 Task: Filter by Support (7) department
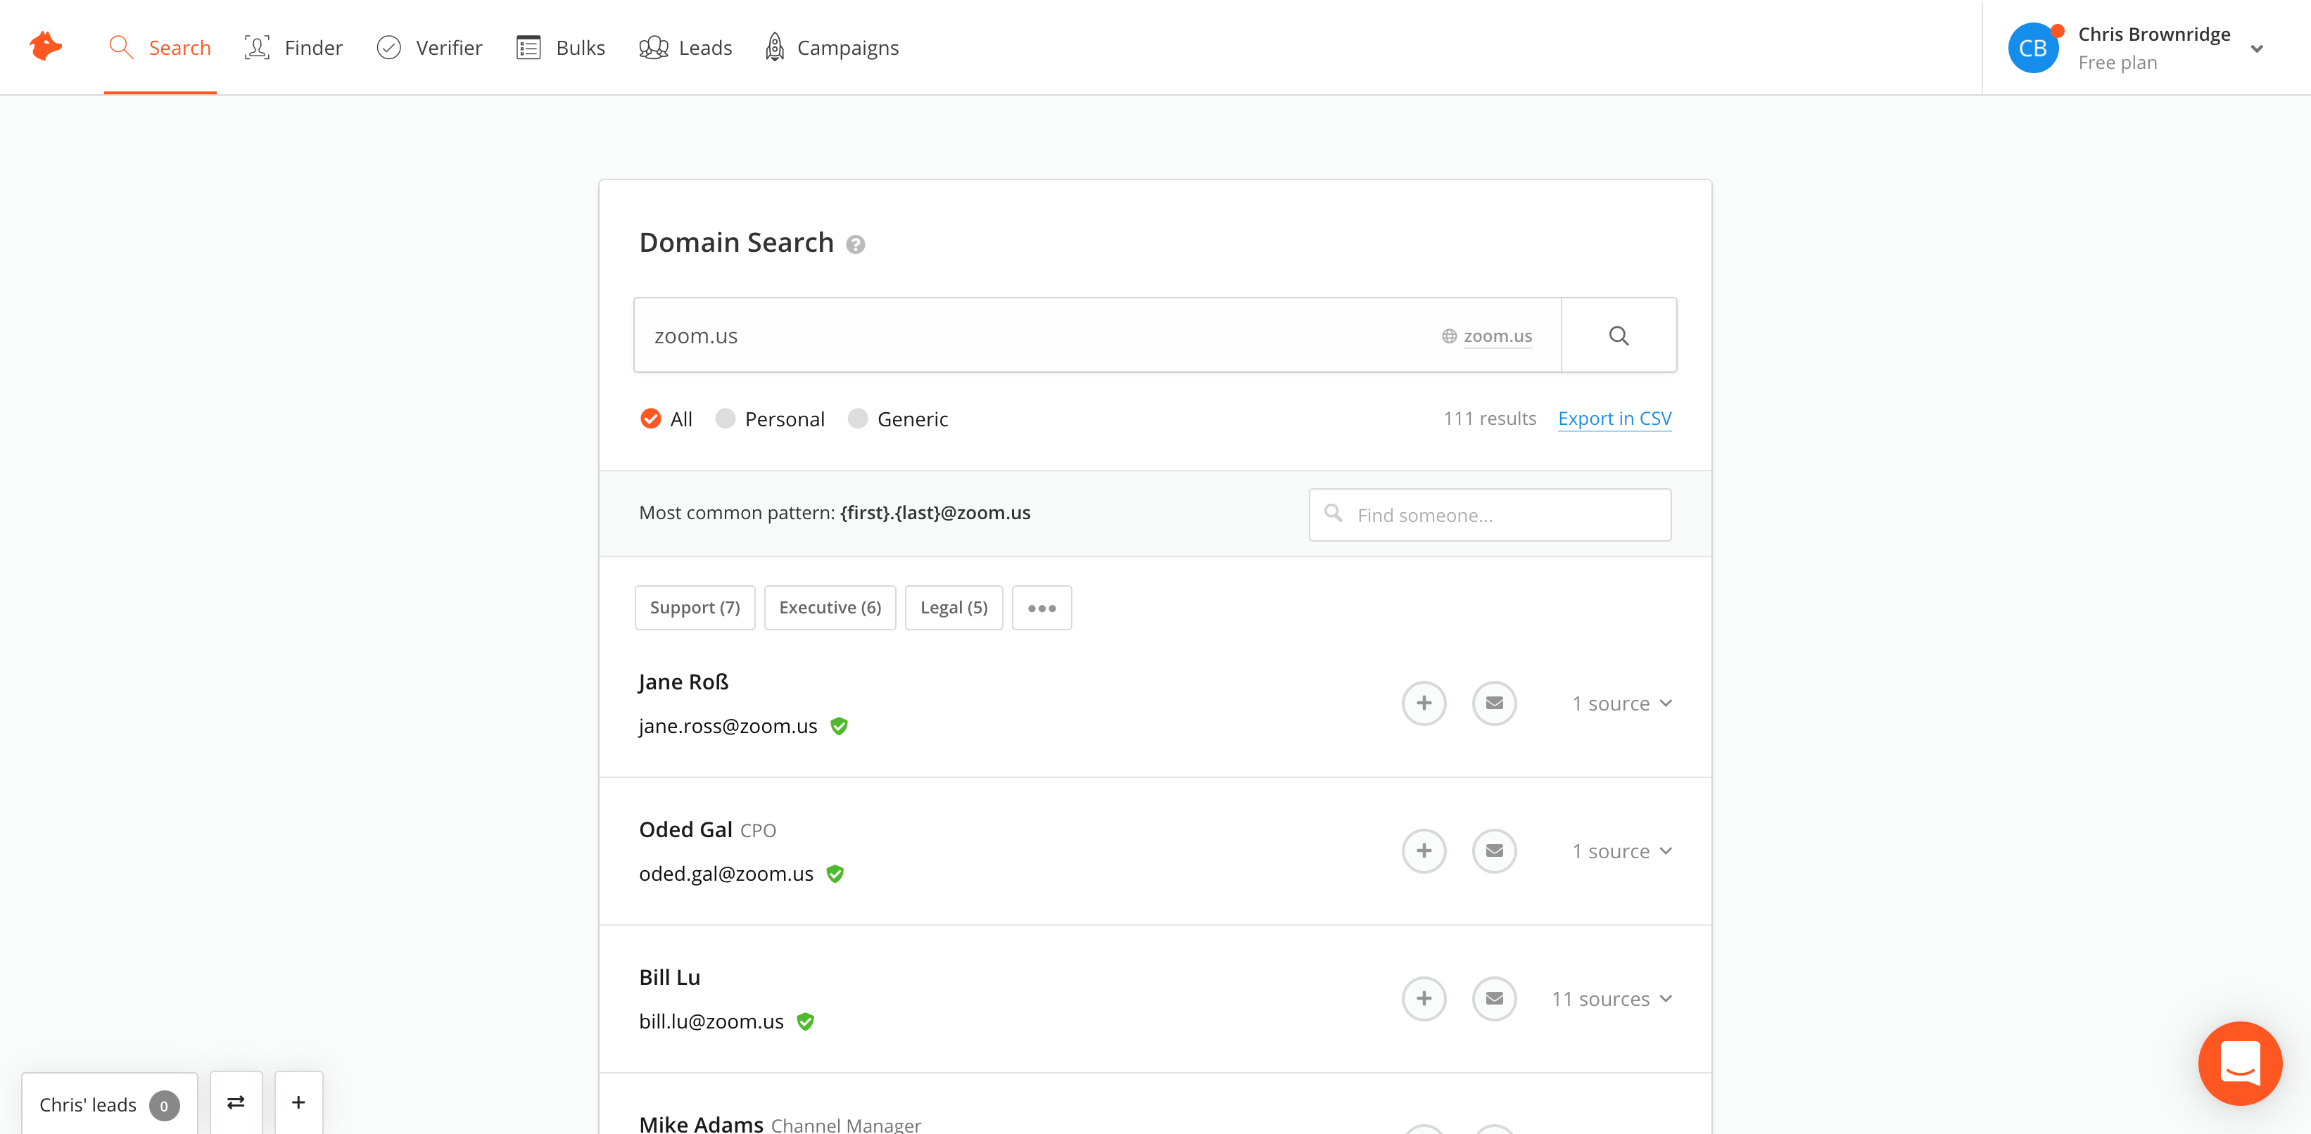695,609
